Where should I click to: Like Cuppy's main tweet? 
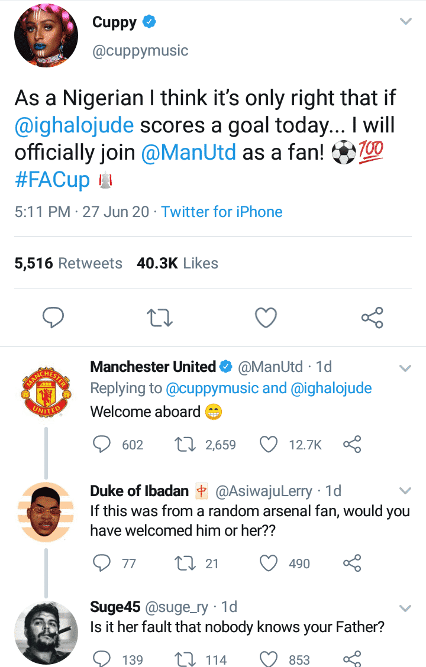266,318
